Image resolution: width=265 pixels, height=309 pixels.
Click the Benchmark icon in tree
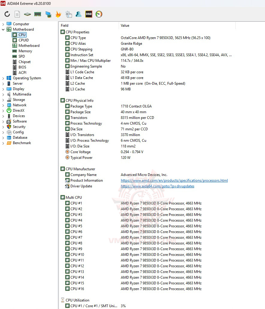9,143
